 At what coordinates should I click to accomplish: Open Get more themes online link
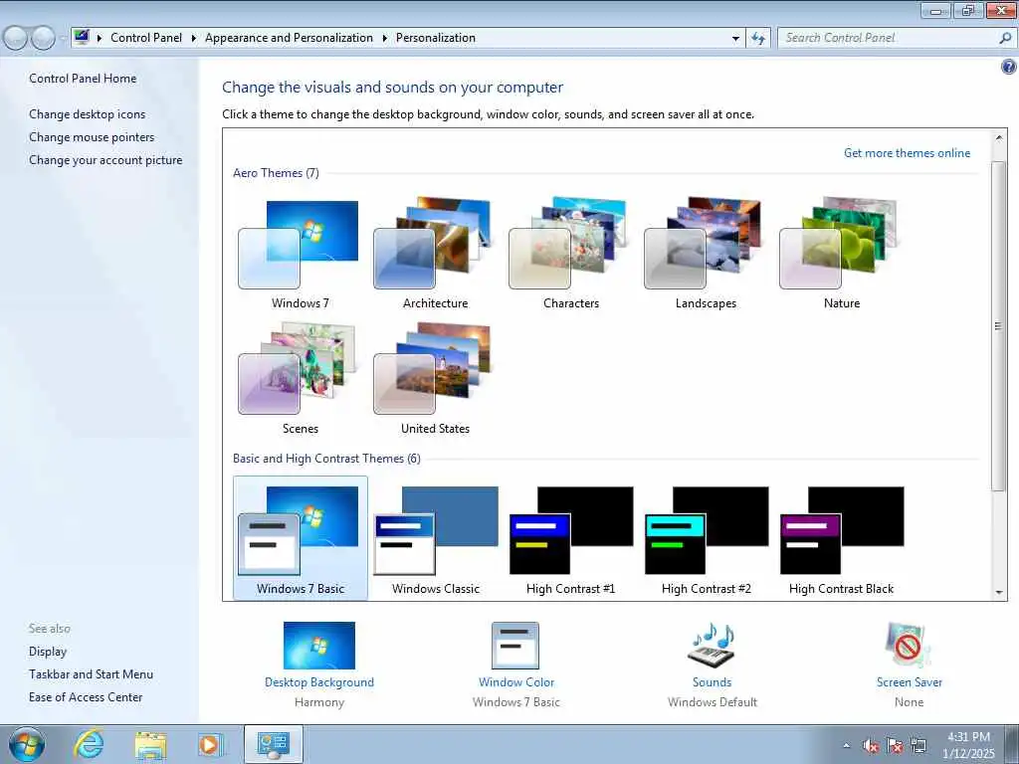907,152
